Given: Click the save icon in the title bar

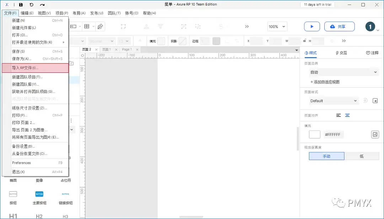Looking at the screenshot, I should pyautogui.click(x=21, y=4).
